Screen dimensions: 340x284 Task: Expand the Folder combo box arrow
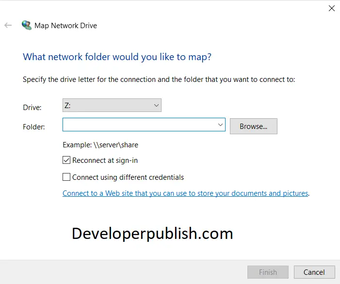220,125
